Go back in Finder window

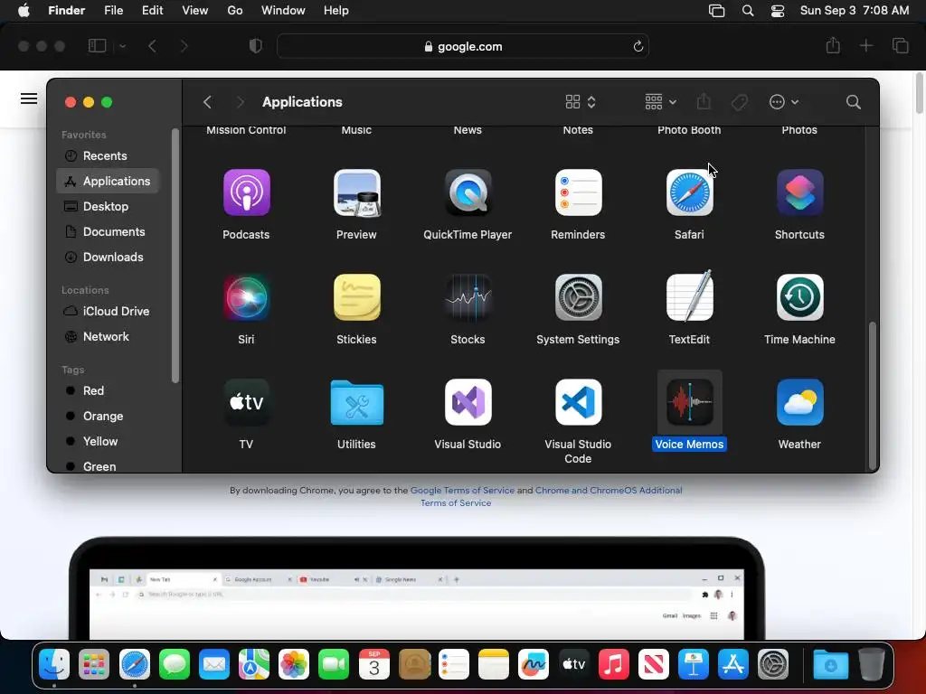click(207, 102)
